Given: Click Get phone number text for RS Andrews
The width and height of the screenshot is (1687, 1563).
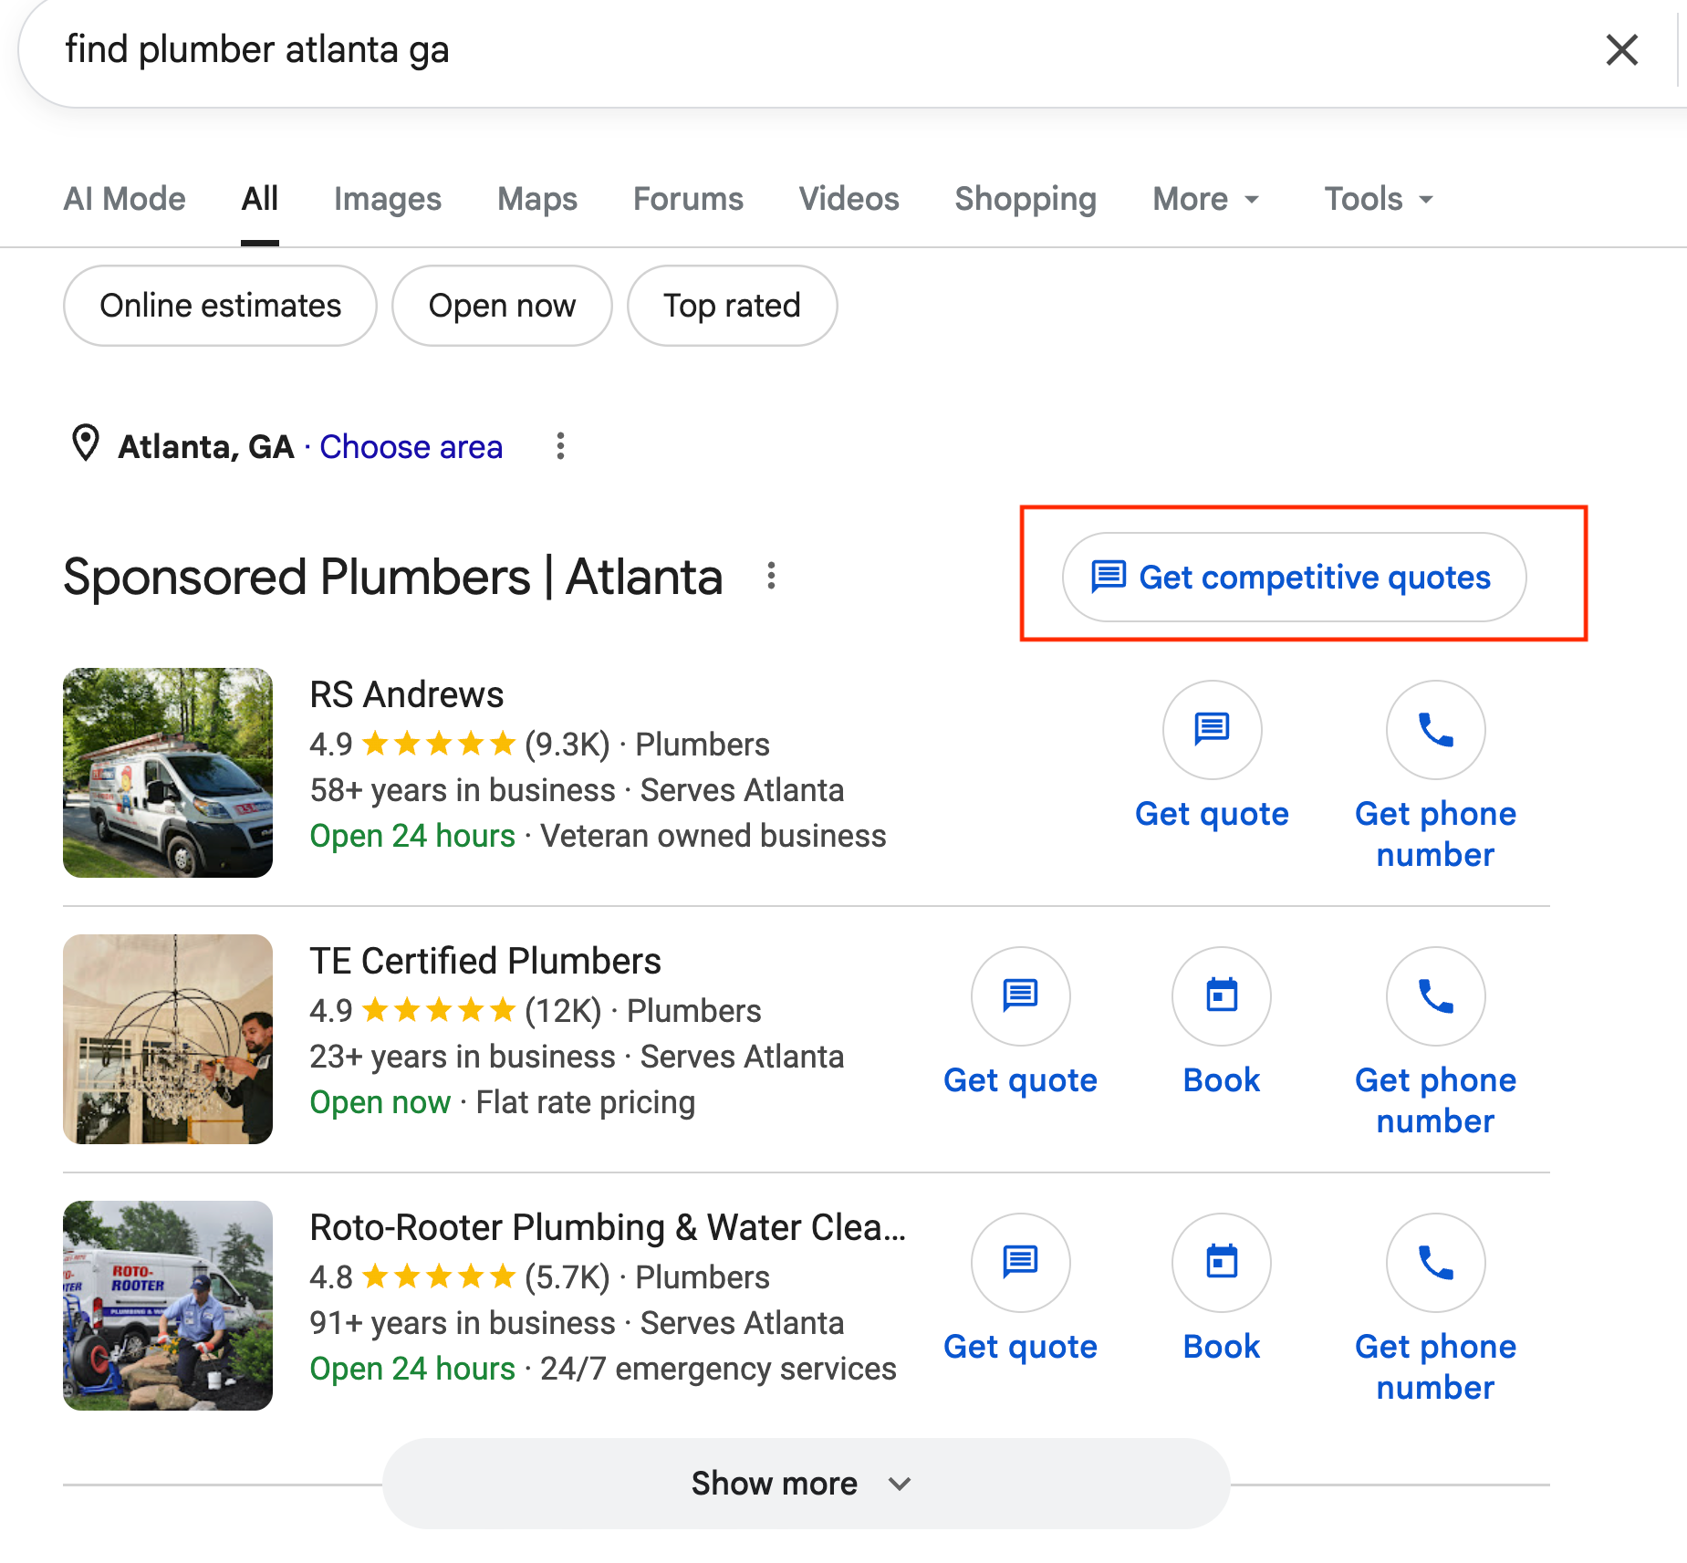Looking at the screenshot, I should point(1435,834).
